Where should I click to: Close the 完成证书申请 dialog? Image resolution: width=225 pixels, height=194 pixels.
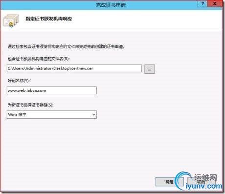215,4
